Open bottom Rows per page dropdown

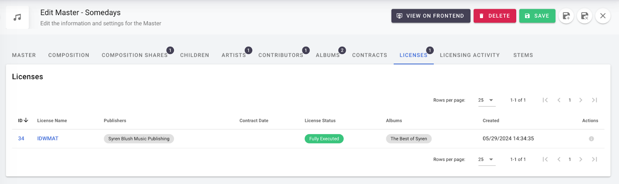click(x=486, y=159)
